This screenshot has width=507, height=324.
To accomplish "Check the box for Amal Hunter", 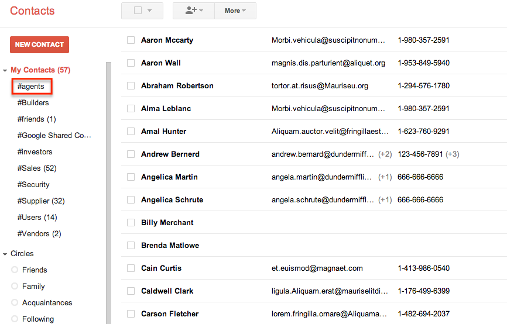I will click(x=131, y=131).
